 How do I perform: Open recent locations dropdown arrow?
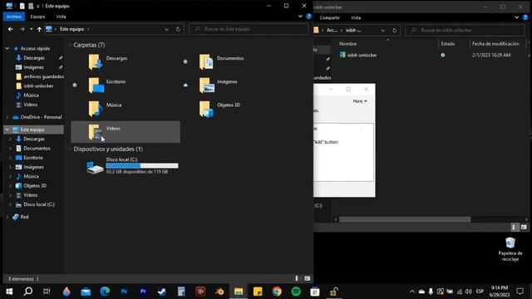[32, 29]
